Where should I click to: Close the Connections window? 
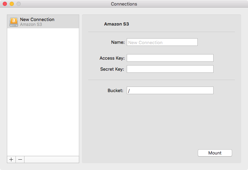point(5,4)
